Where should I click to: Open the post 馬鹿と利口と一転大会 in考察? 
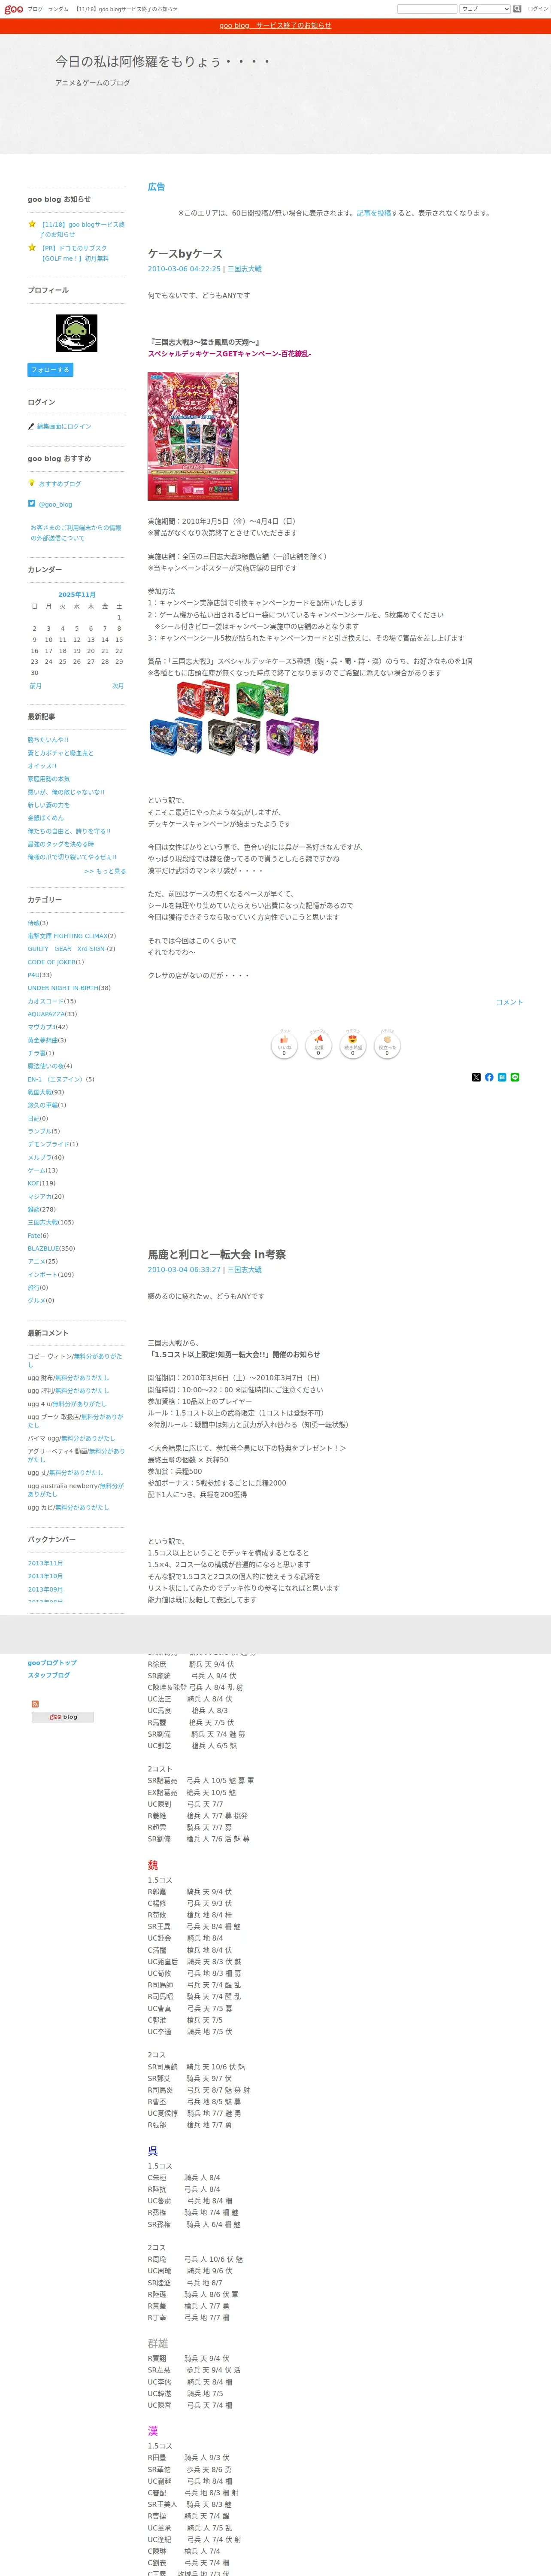point(217,1254)
